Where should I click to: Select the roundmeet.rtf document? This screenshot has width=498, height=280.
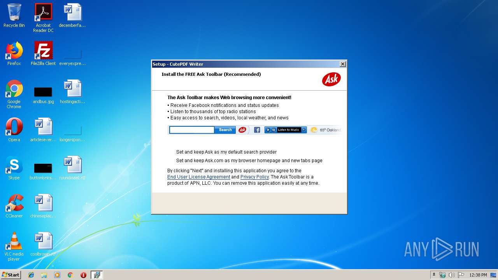tap(72, 168)
